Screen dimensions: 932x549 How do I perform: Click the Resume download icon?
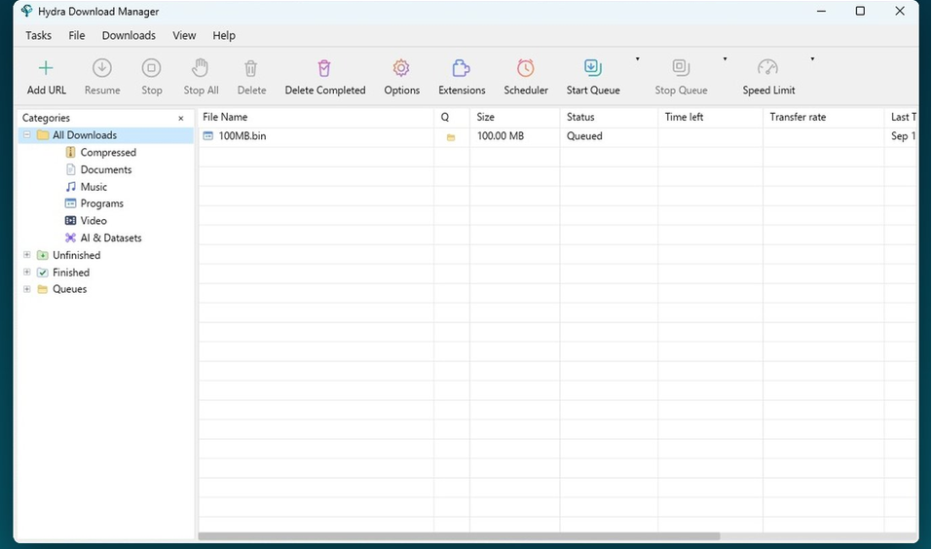(102, 68)
